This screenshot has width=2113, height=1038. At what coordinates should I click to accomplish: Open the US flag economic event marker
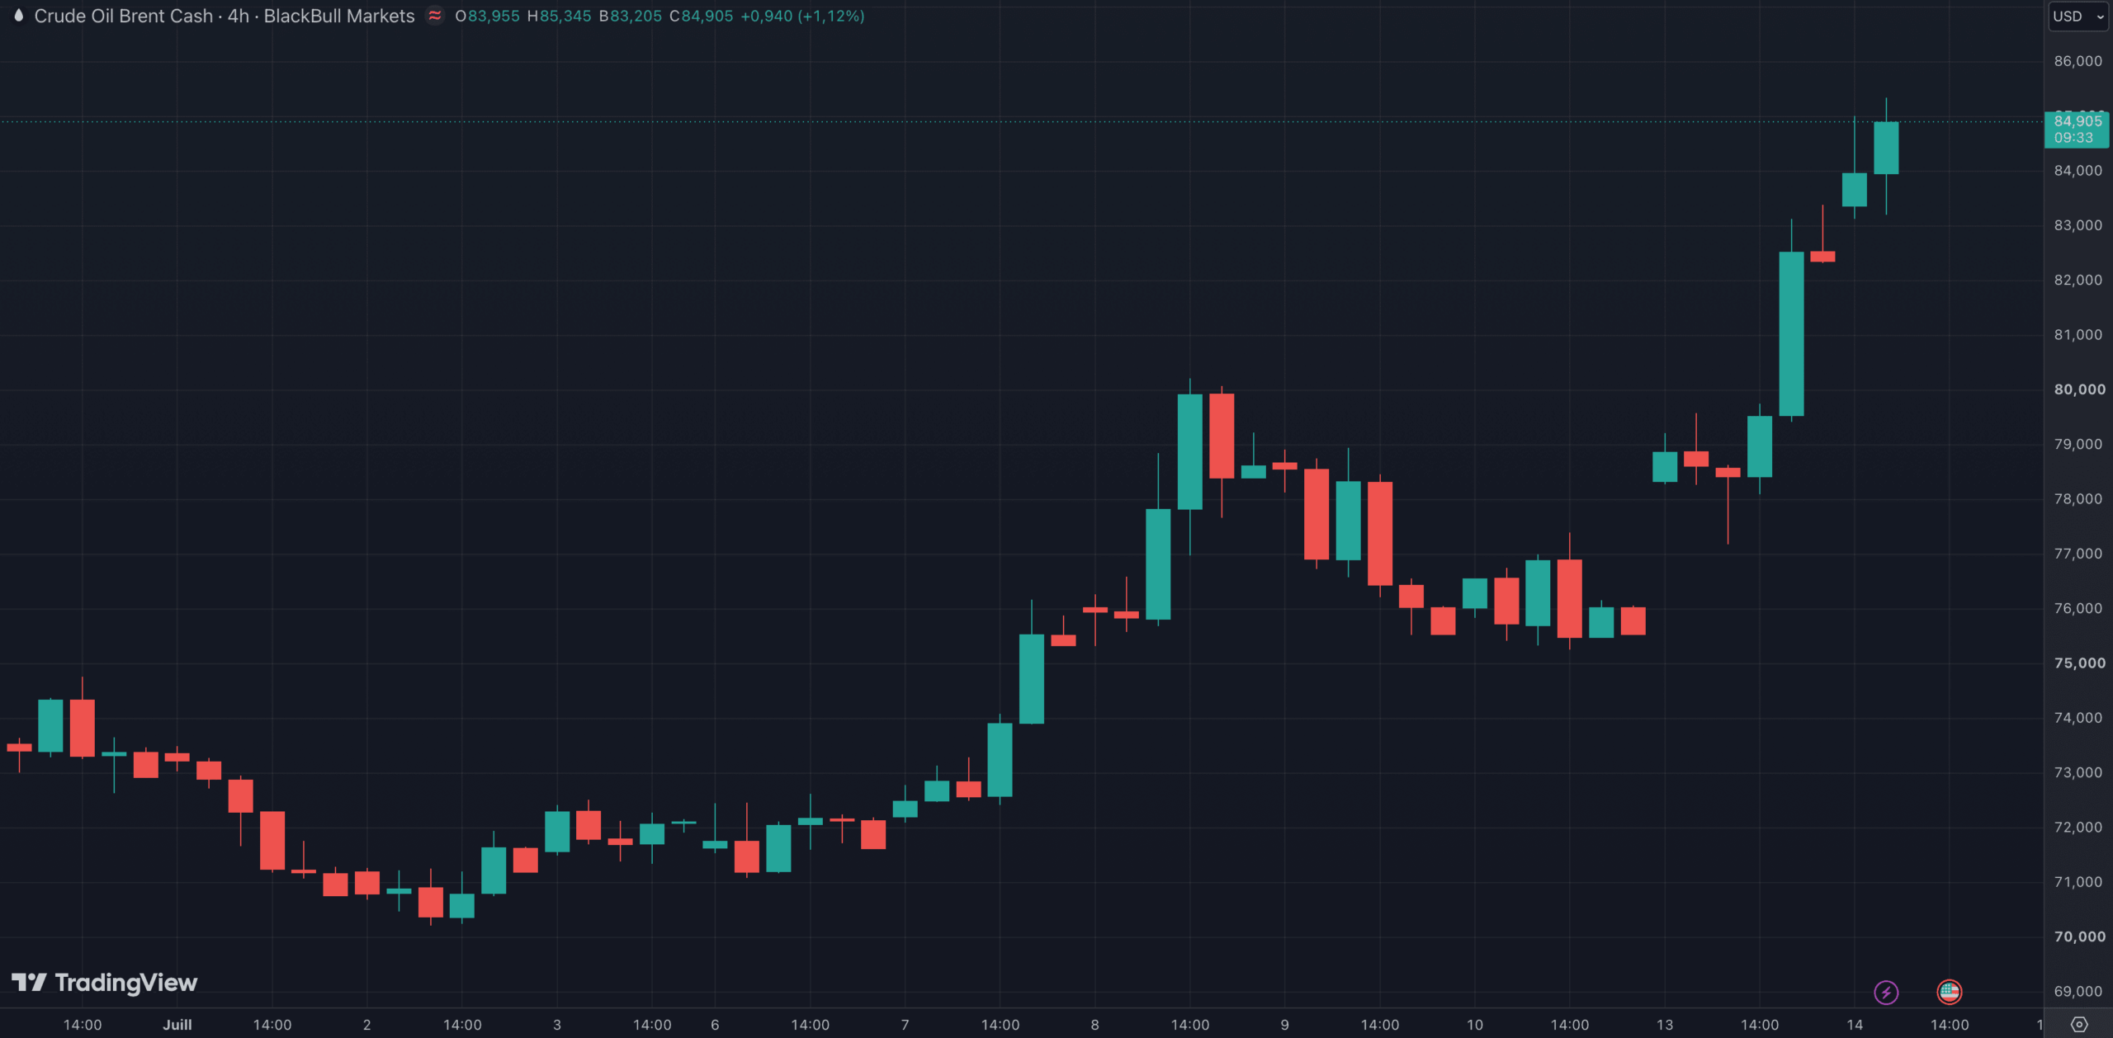click(x=1950, y=992)
